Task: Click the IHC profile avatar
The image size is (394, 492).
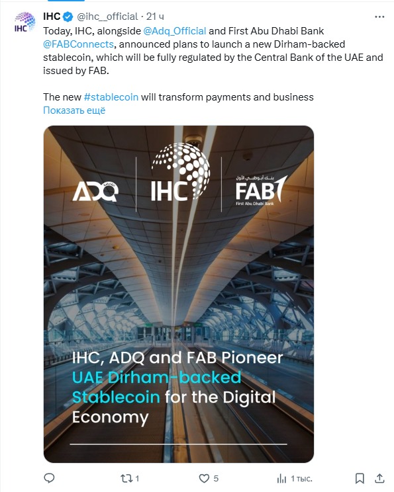Action: point(25,22)
